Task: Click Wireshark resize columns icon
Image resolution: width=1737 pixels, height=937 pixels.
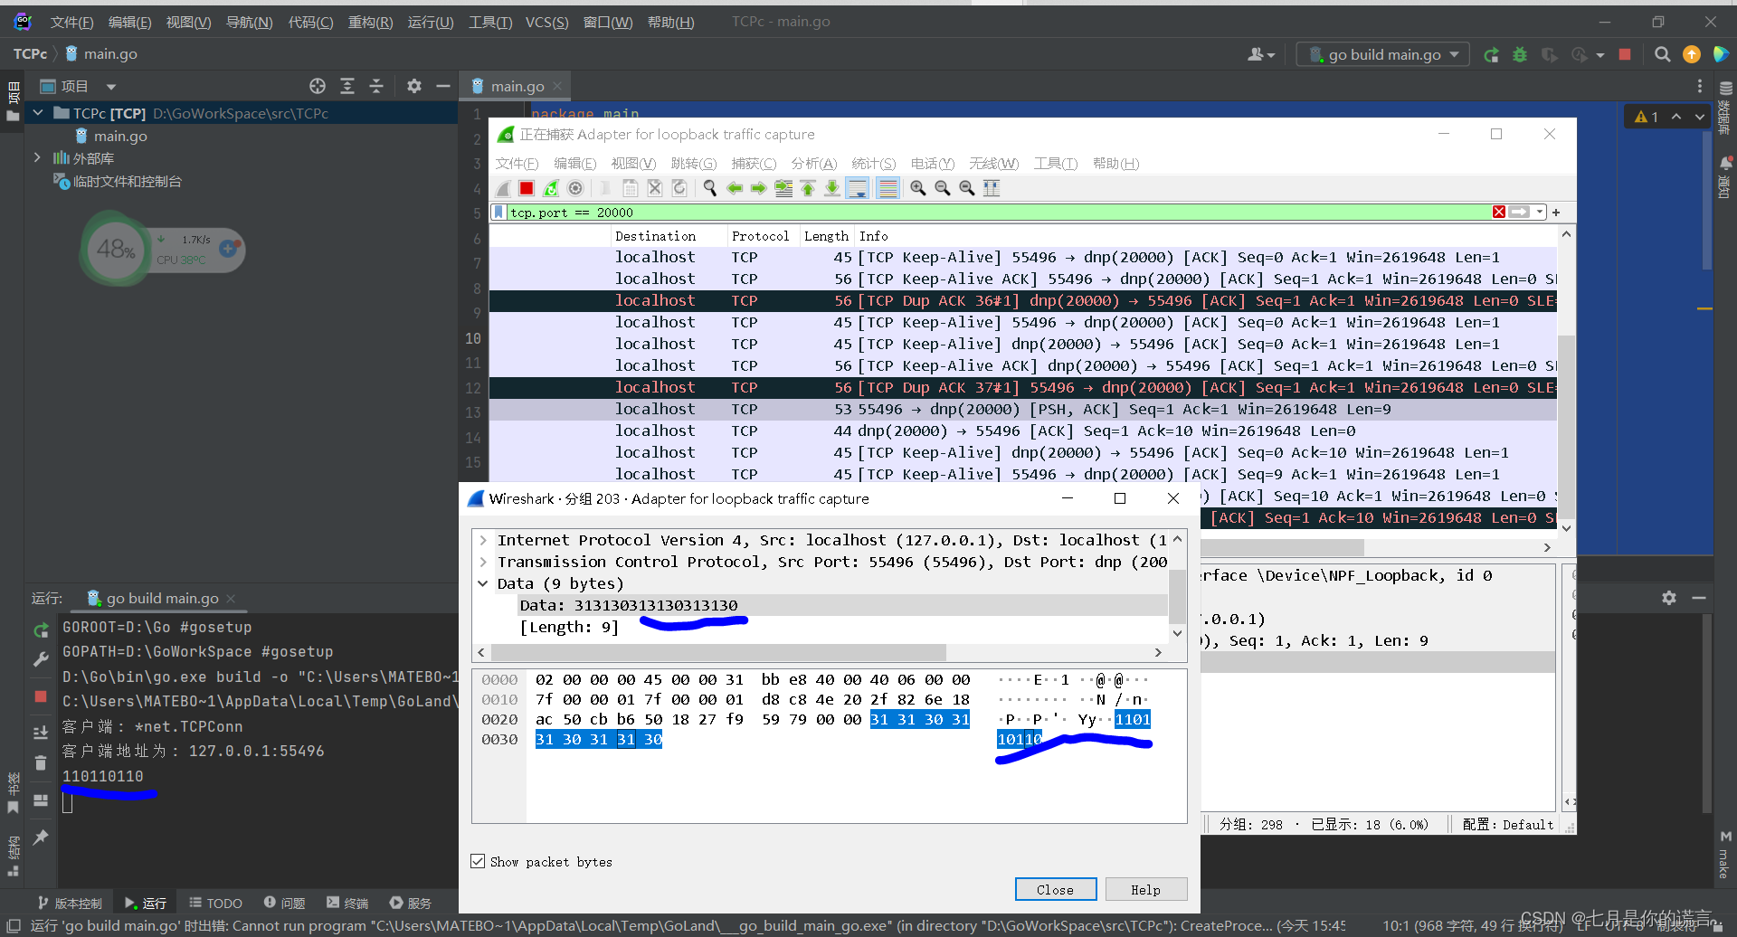Action: click(992, 188)
